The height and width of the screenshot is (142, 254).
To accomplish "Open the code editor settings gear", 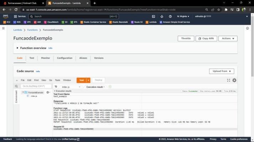I will pyautogui.click(x=234, y=80).
